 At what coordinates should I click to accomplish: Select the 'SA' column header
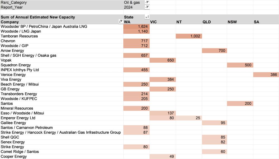click(266, 22)
